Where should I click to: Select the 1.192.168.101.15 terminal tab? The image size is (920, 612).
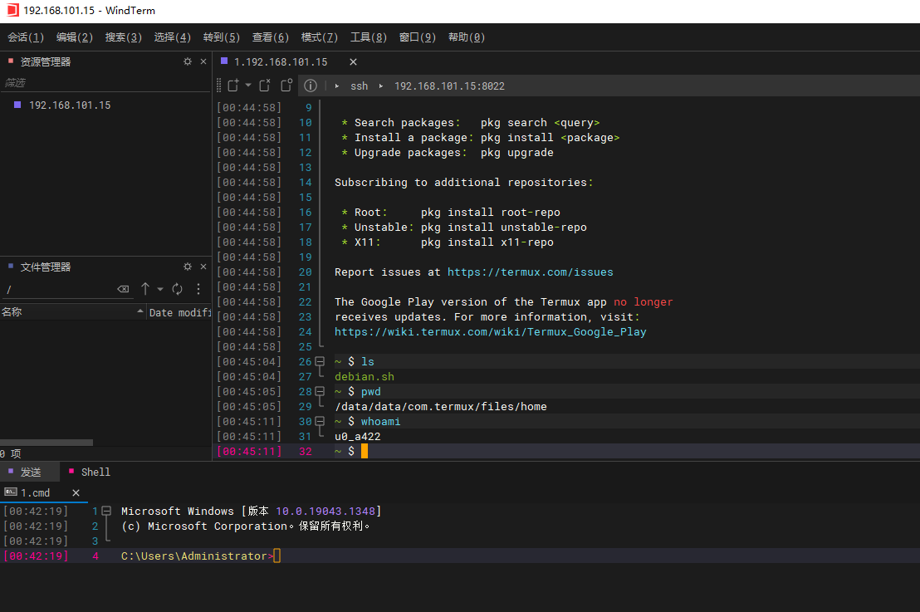point(280,61)
